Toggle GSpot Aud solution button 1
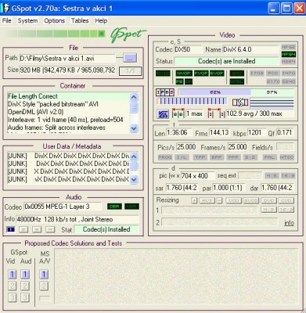306x313 pixels. tap(25, 275)
